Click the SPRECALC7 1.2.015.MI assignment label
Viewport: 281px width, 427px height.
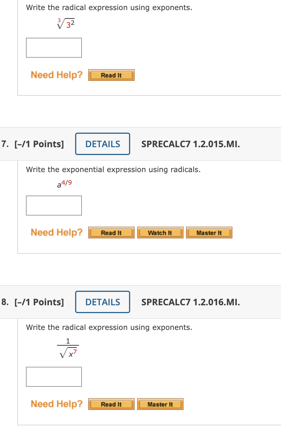191,144
